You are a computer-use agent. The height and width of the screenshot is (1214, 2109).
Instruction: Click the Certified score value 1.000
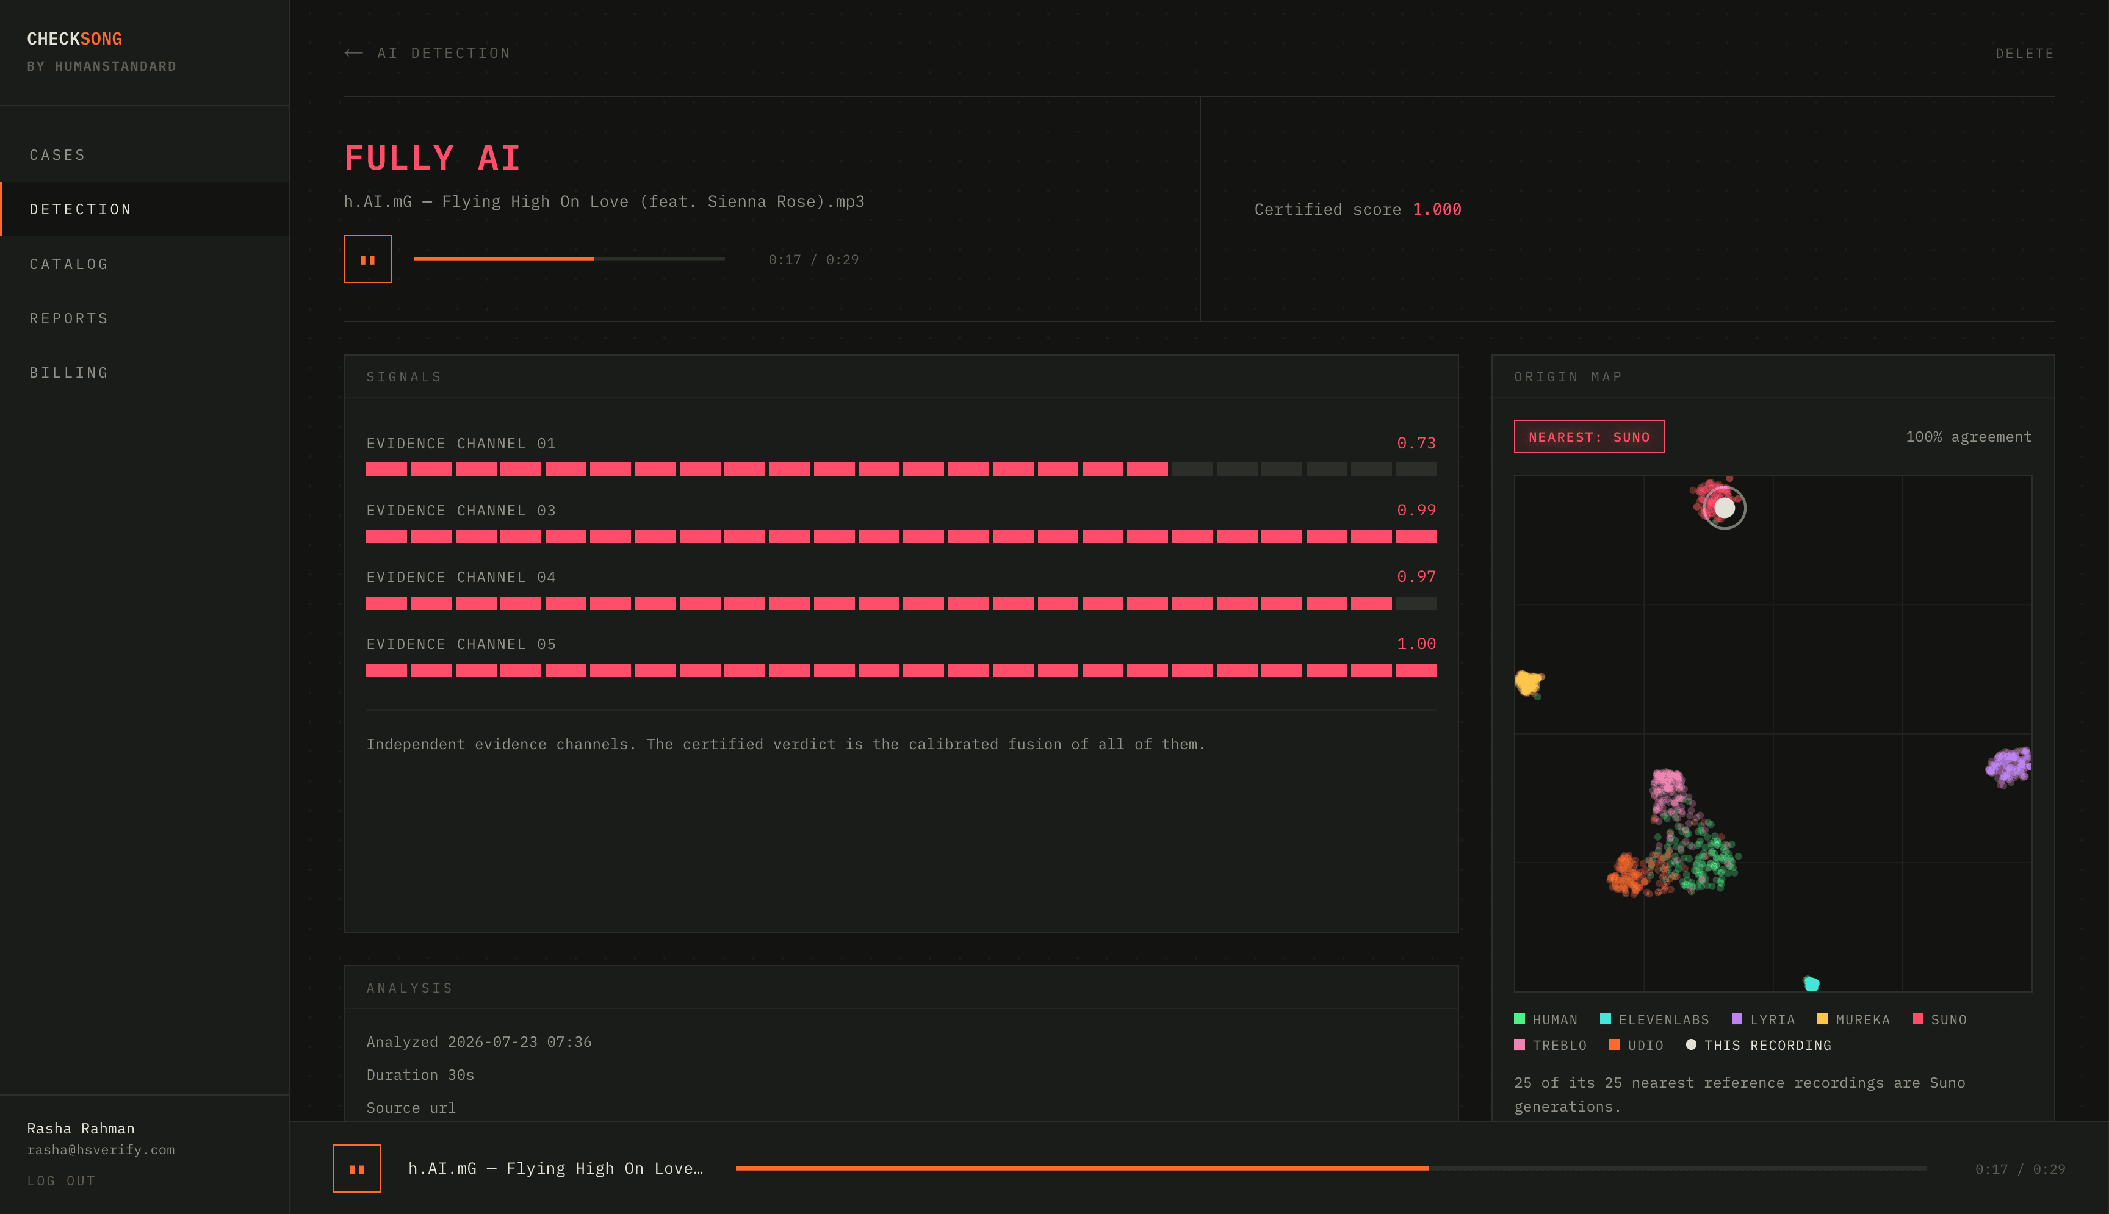point(1436,209)
